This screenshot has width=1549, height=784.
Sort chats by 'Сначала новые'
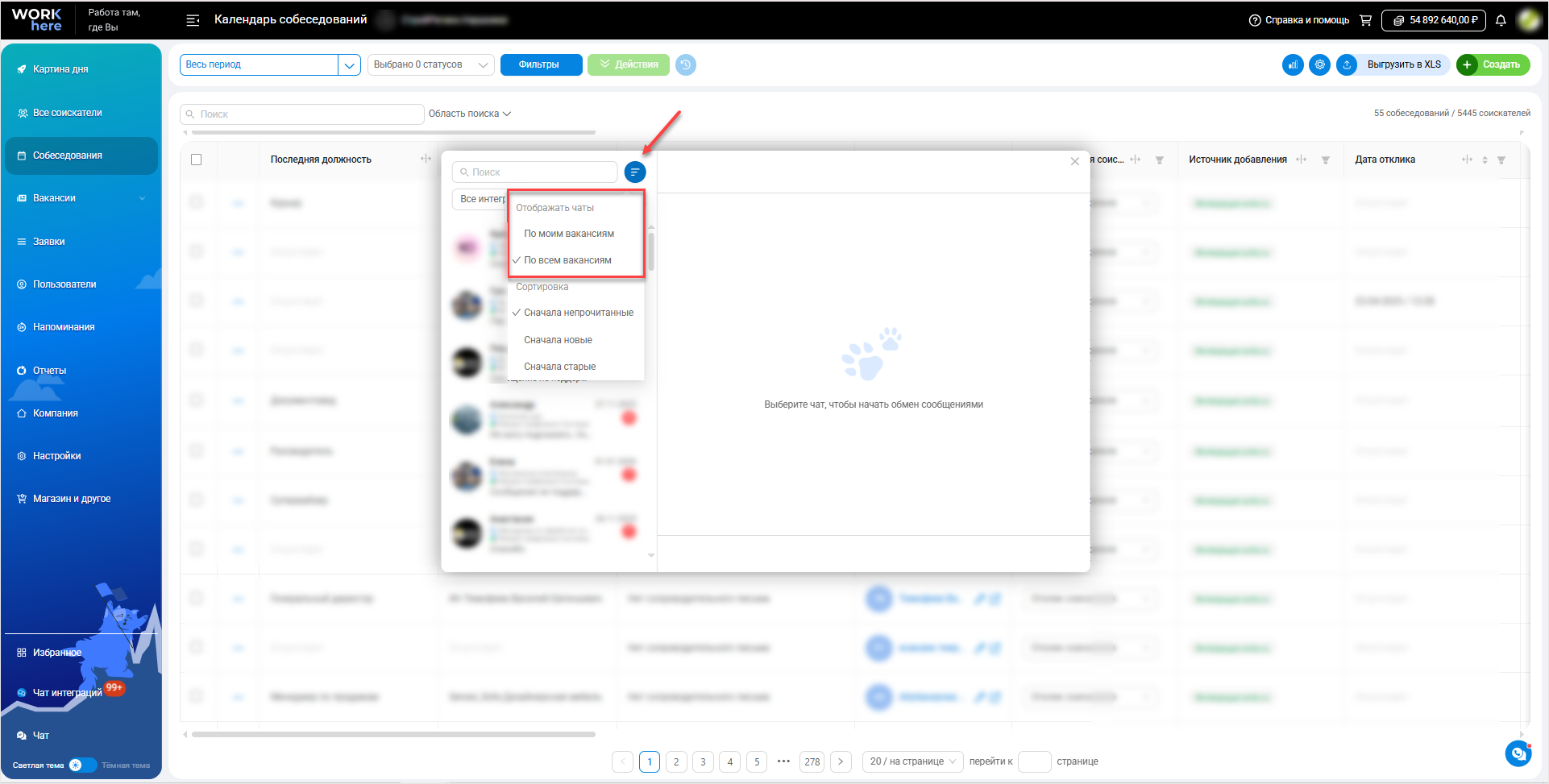[x=558, y=340]
